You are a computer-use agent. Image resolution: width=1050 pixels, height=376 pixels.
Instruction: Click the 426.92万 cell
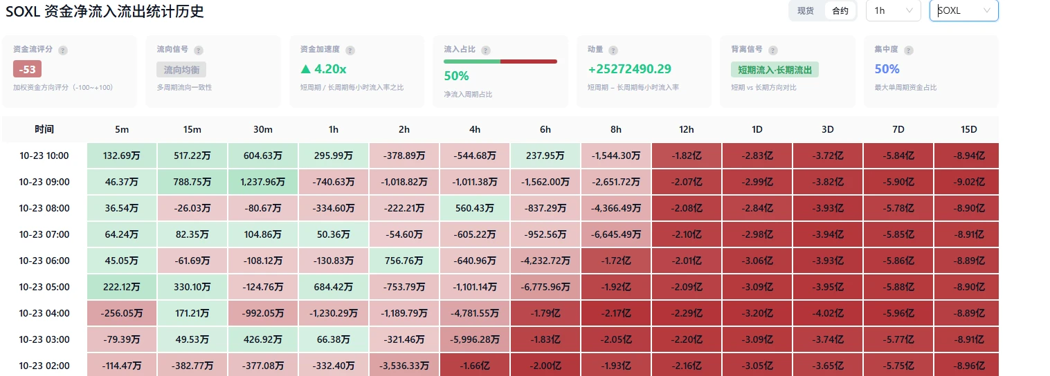click(x=263, y=339)
